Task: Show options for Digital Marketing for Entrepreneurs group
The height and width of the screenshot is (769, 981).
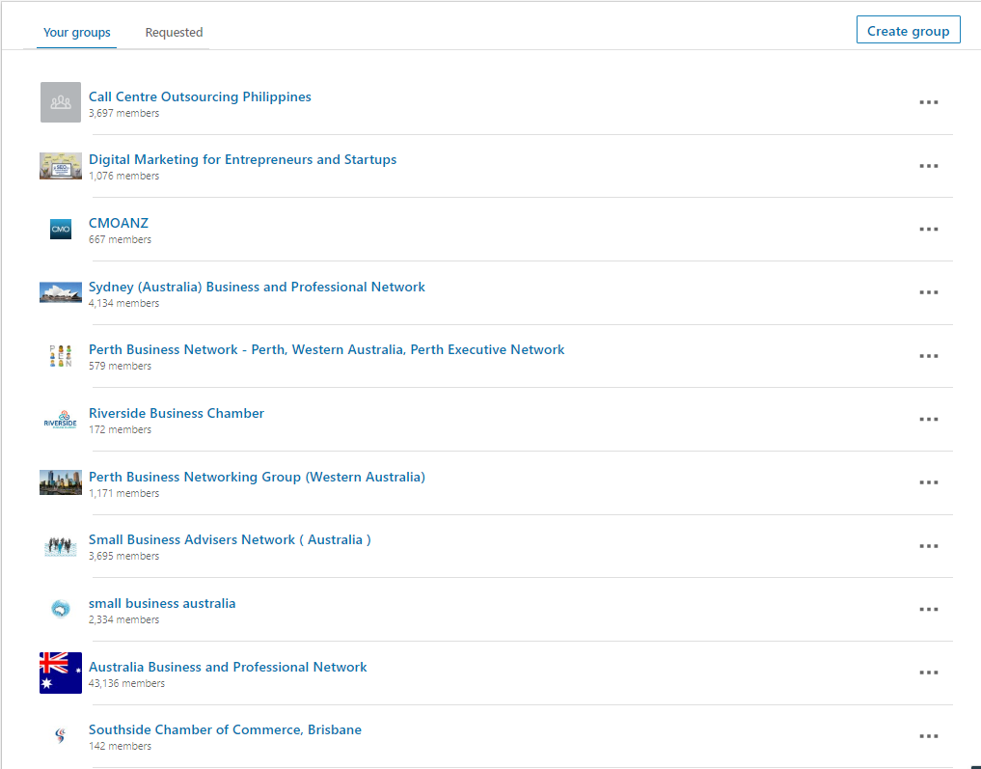Action: tap(928, 166)
